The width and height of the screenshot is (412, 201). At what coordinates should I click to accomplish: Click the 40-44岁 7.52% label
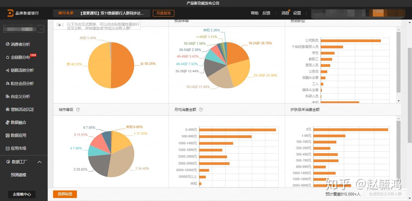(187, 64)
